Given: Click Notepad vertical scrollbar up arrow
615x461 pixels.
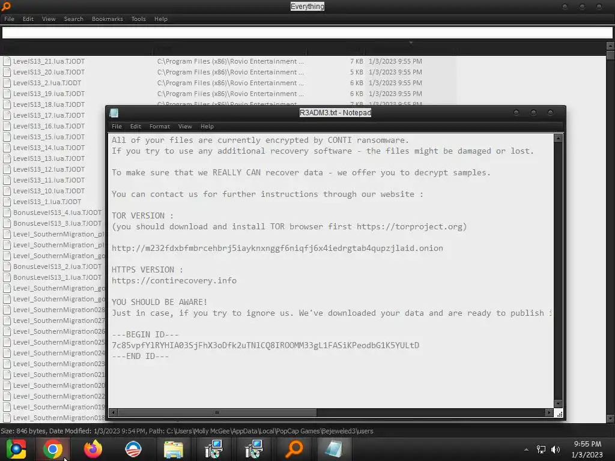Looking at the screenshot, I should pos(558,139).
